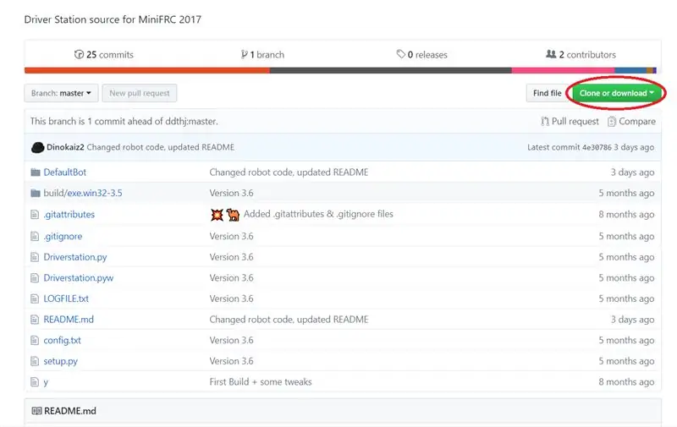Screen dimensions: 677x427
Task: Click the New pull request button
Action: (140, 93)
